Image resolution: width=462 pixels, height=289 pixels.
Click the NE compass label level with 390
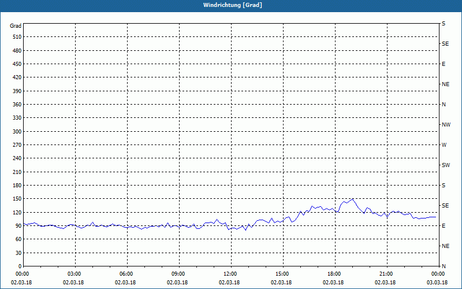point(445,84)
